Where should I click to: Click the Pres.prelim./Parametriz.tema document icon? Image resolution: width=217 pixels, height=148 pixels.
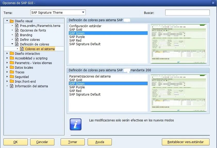[x=17, y=26]
